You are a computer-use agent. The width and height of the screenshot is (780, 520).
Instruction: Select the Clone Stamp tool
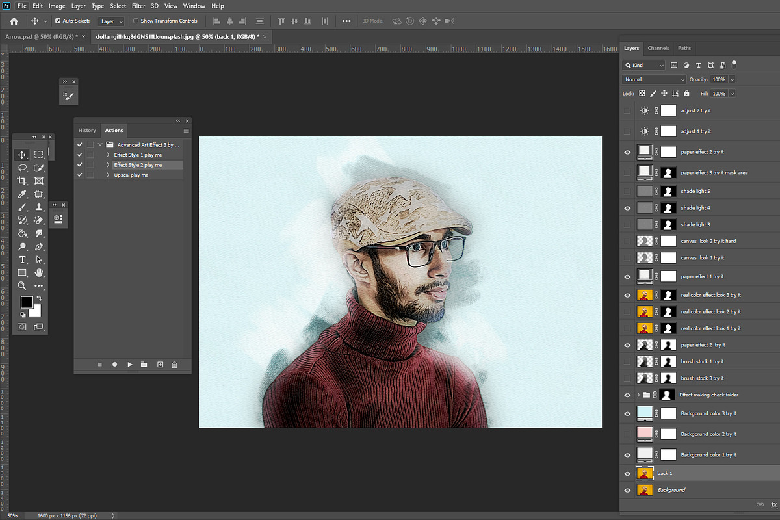point(39,207)
